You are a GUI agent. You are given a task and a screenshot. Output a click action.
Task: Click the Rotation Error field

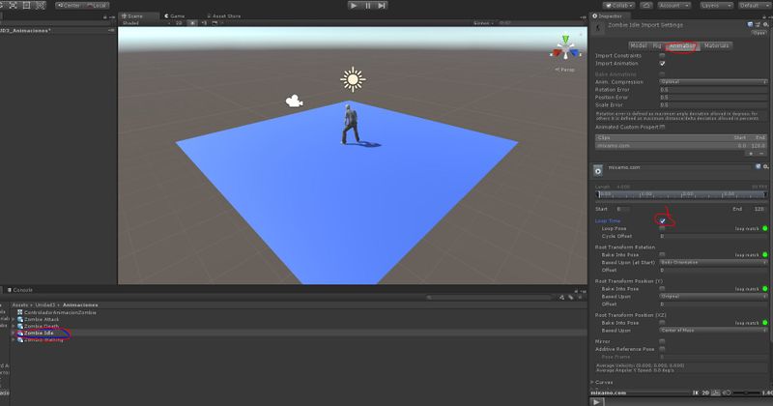tap(713, 90)
